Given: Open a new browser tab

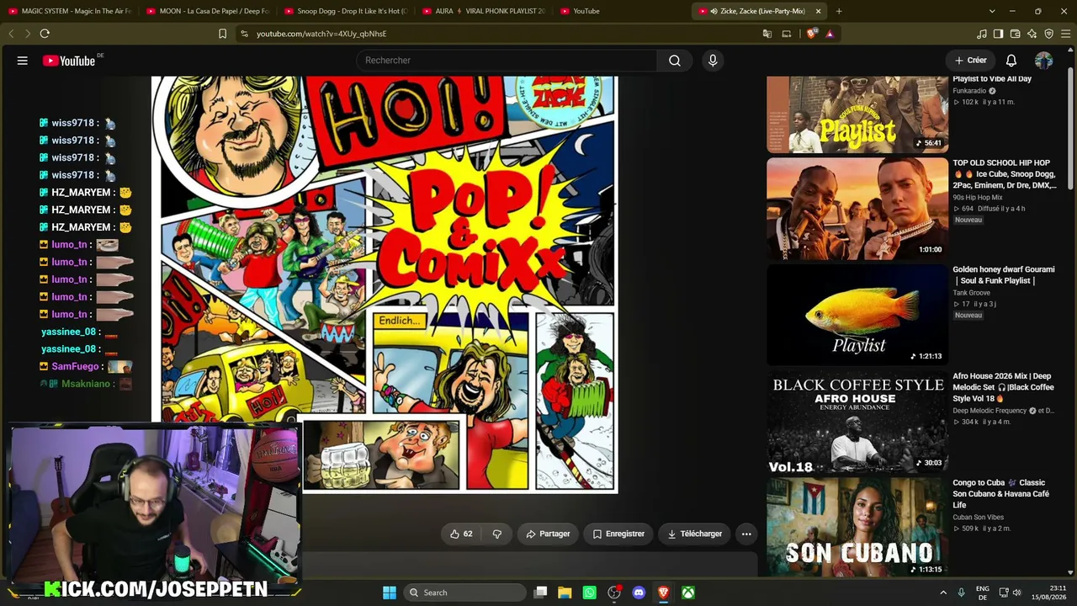Looking at the screenshot, I should (x=839, y=11).
